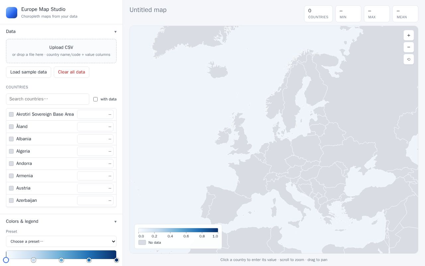Viewport: 425px width, 266px height.
Task: Click the Load sample data button
Action: click(x=29, y=72)
